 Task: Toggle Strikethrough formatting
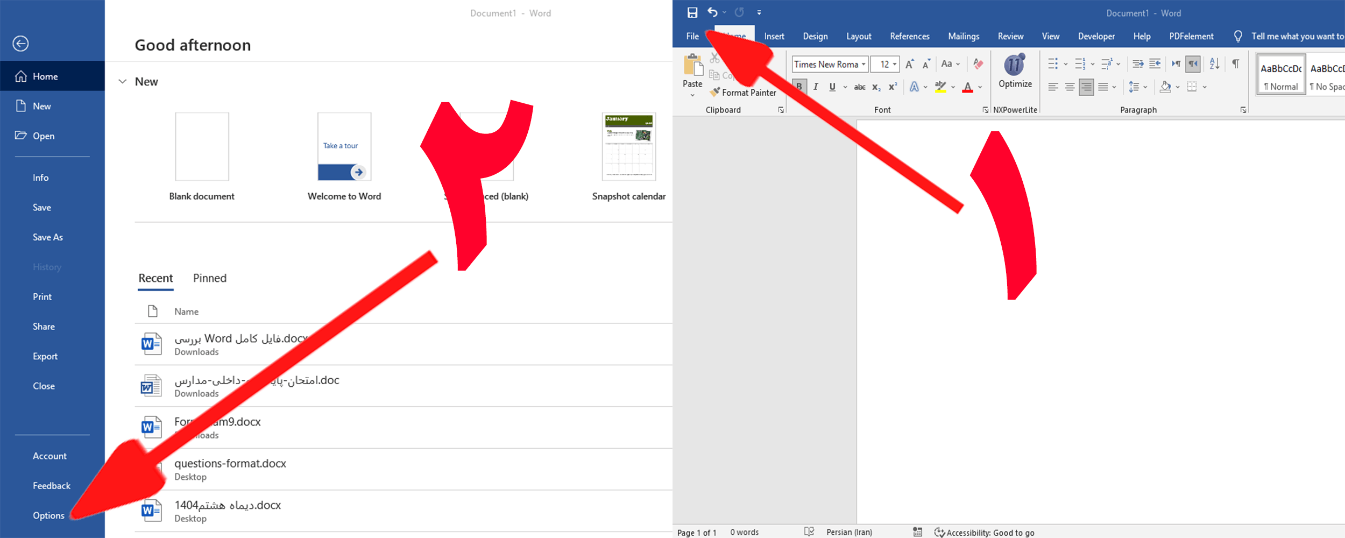pos(860,87)
